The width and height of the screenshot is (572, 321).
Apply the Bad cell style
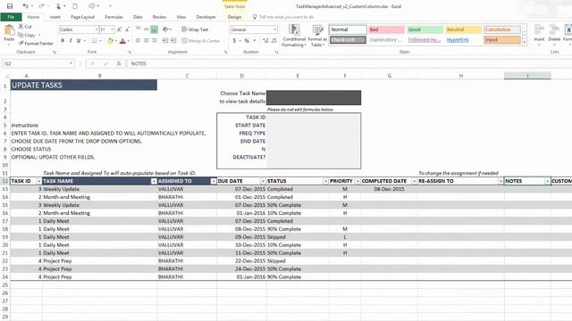(x=386, y=29)
